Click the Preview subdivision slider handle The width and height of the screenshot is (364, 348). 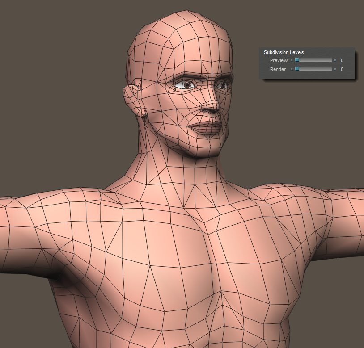tap(296, 60)
